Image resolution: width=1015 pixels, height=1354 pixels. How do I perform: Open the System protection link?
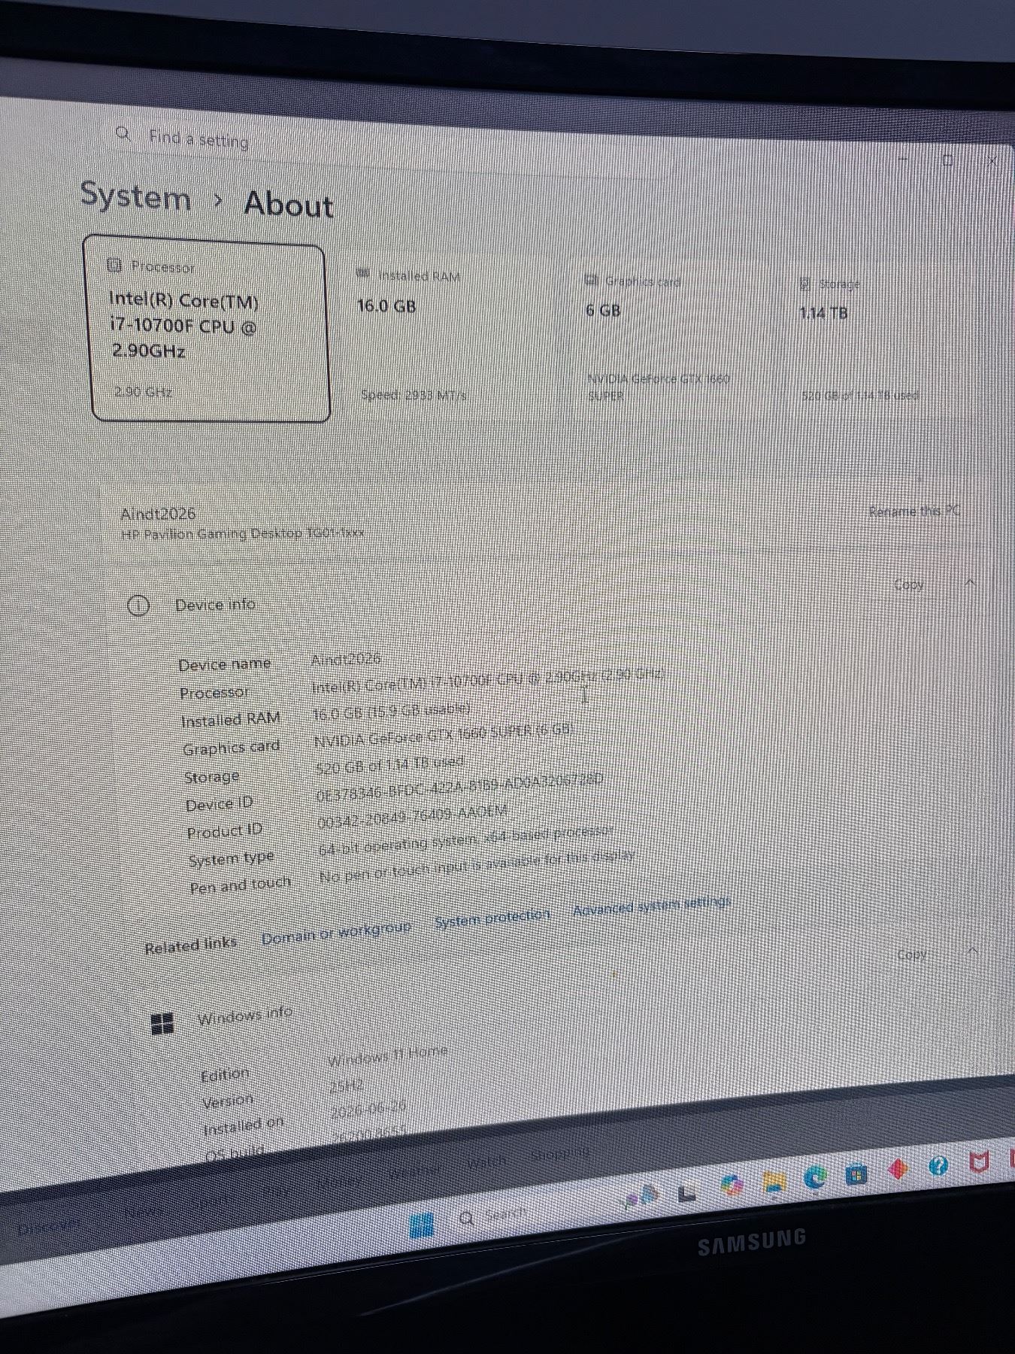pyautogui.click(x=492, y=918)
